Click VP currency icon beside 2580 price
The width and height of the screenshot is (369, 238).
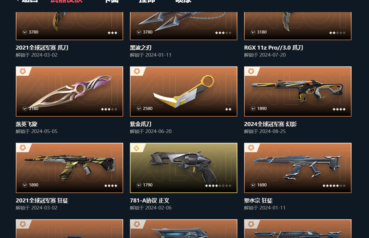click(x=139, y=108)
